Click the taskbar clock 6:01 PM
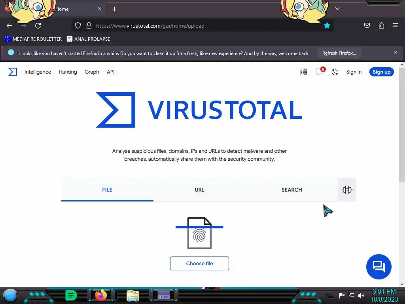 384,292
